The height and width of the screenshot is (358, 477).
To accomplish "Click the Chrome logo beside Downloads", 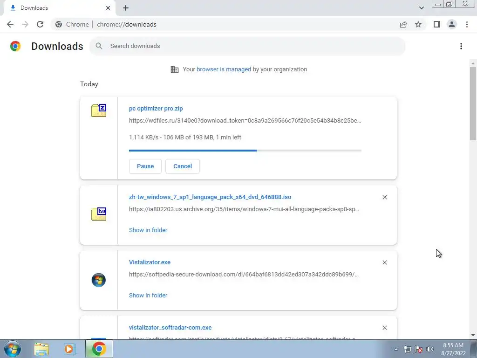I will tap(15, 46).
